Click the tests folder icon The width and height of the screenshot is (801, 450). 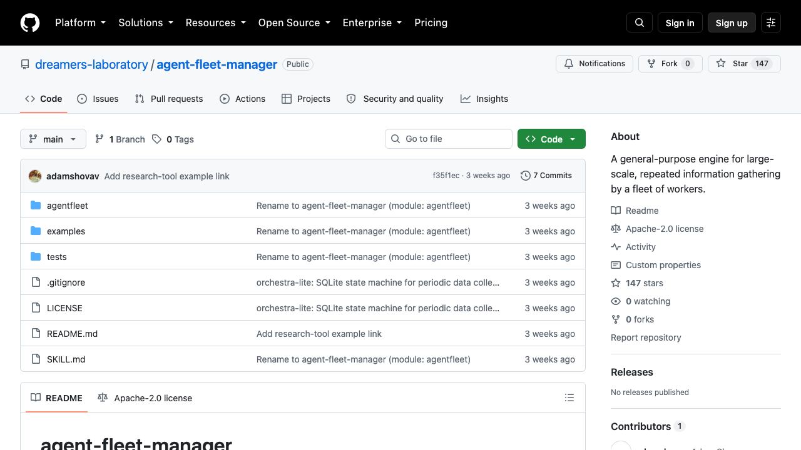click(x=36, y=257)
